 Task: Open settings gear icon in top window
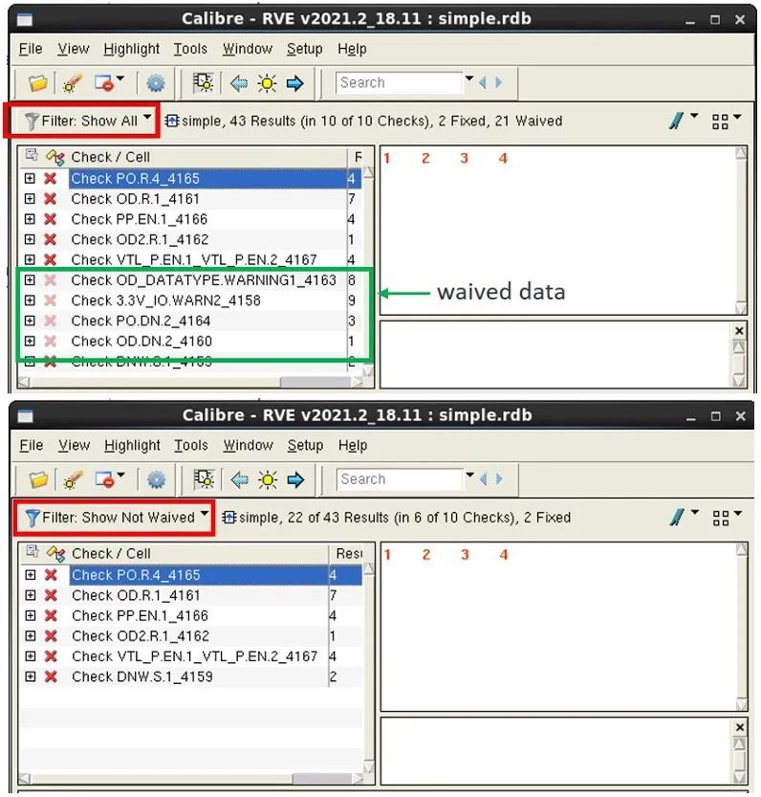tap(156, 83)
